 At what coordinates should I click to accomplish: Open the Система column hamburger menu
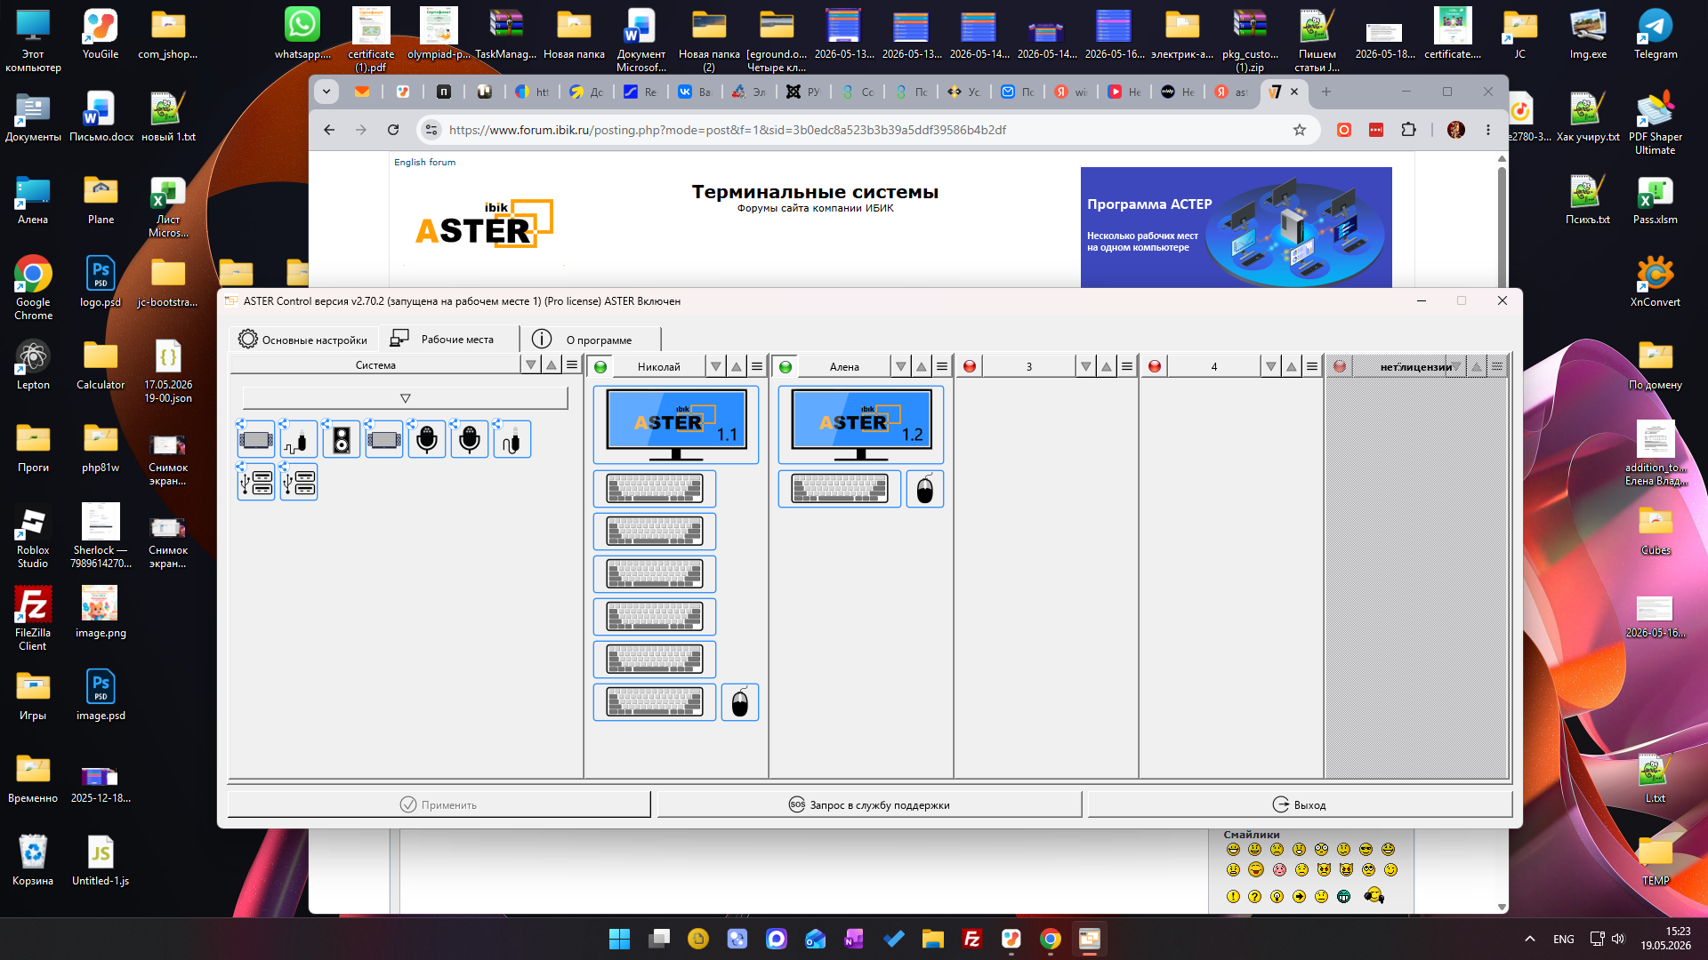(x=572, y=365)
